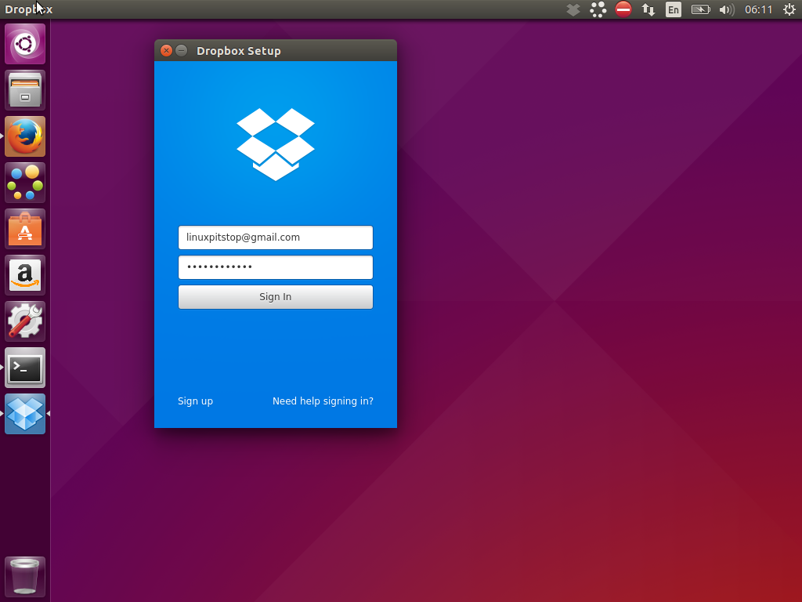Open the colored balls launcher app
The height and width of the screenshot is (602, 802).
pyautogui.click(x=25, y=183)
